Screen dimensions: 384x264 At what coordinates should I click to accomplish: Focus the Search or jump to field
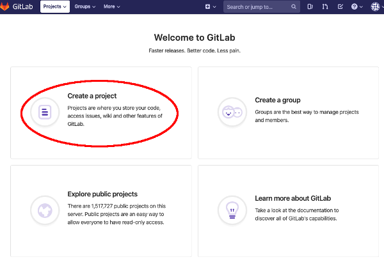[x=262, y=7]
